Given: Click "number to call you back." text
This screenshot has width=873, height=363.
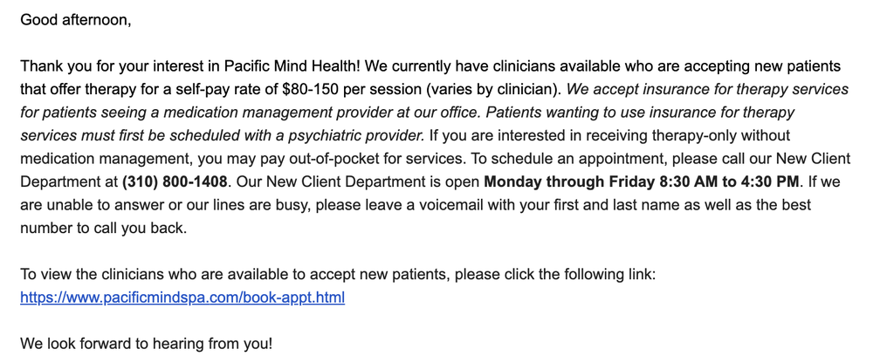Looking at the screenshot, I should (103, 228).
